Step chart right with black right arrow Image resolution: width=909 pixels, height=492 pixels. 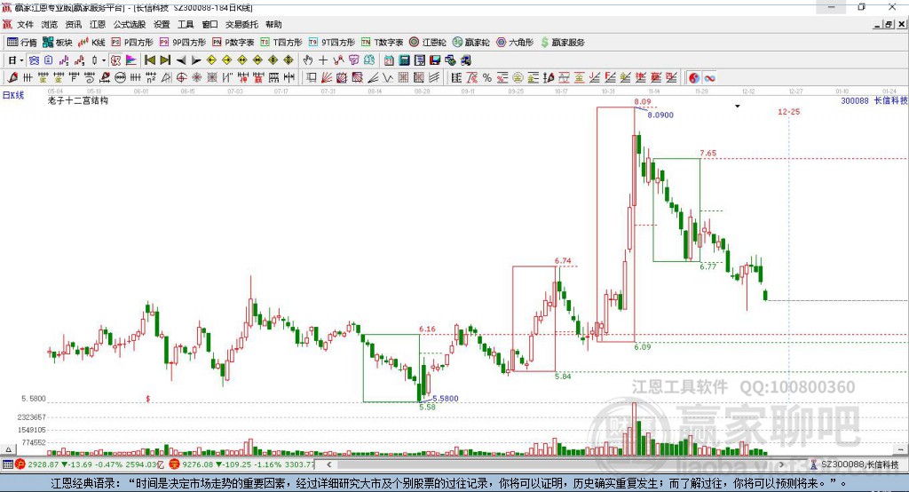click(196, 60)
